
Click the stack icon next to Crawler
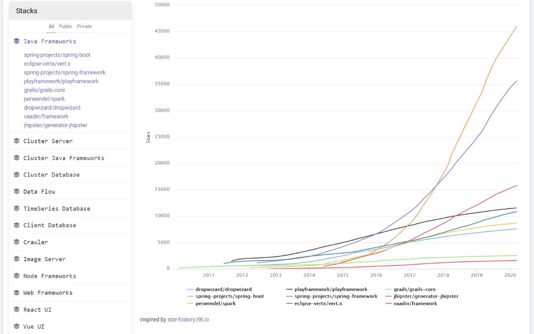point(17,242)
